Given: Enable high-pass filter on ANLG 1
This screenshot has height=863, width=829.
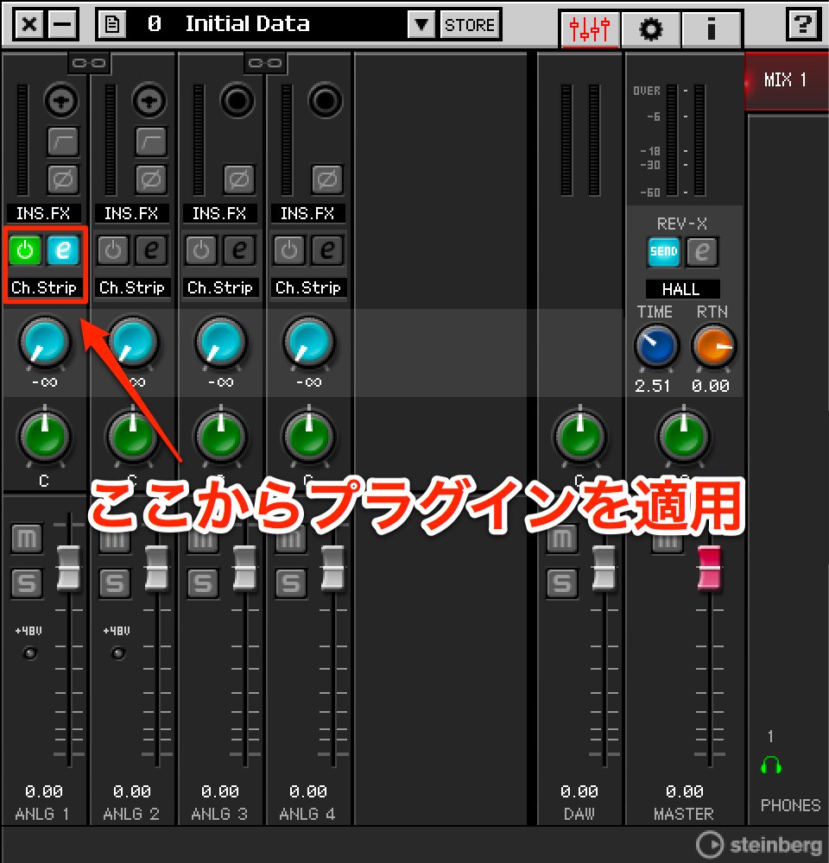Looking at the screenshot, I should (x=63, y=142).
